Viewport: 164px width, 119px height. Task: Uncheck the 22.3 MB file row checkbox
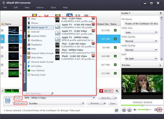(2, 73)
